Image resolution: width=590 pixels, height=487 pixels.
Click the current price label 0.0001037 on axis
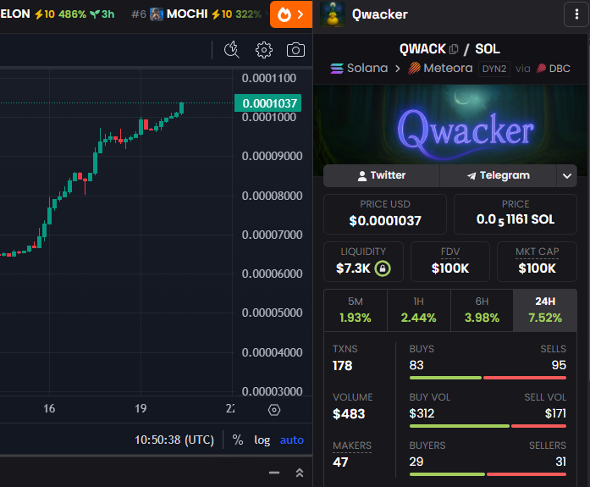[267, 103]
